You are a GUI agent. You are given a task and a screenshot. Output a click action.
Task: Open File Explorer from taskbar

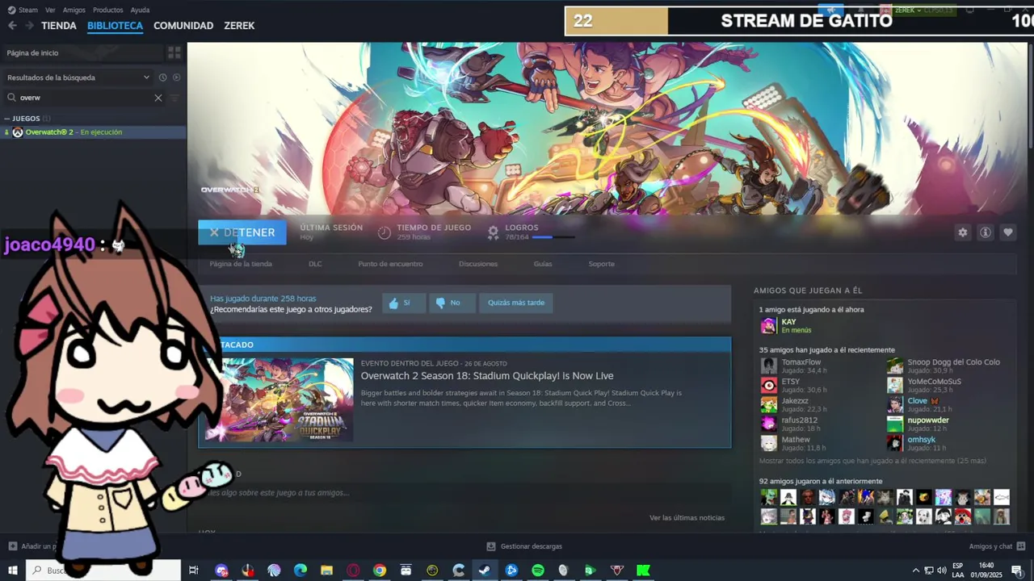(326, 571)
